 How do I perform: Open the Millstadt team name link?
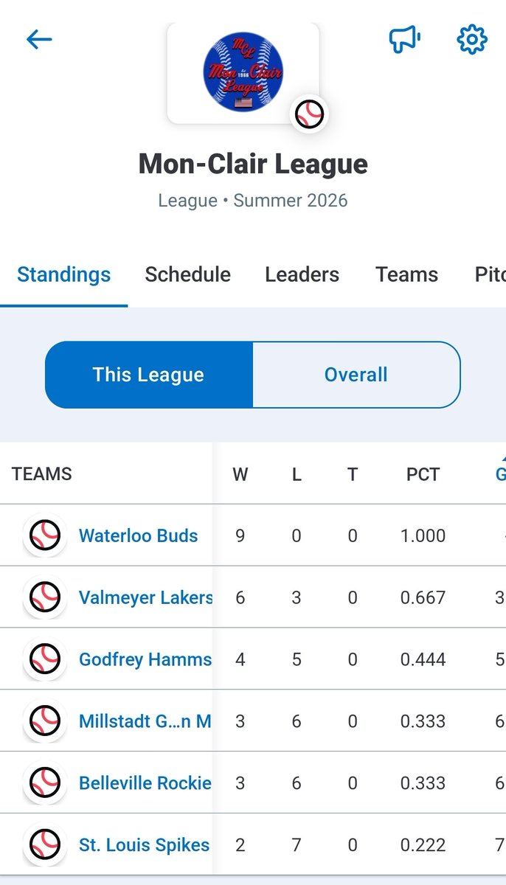pos(145,721)
